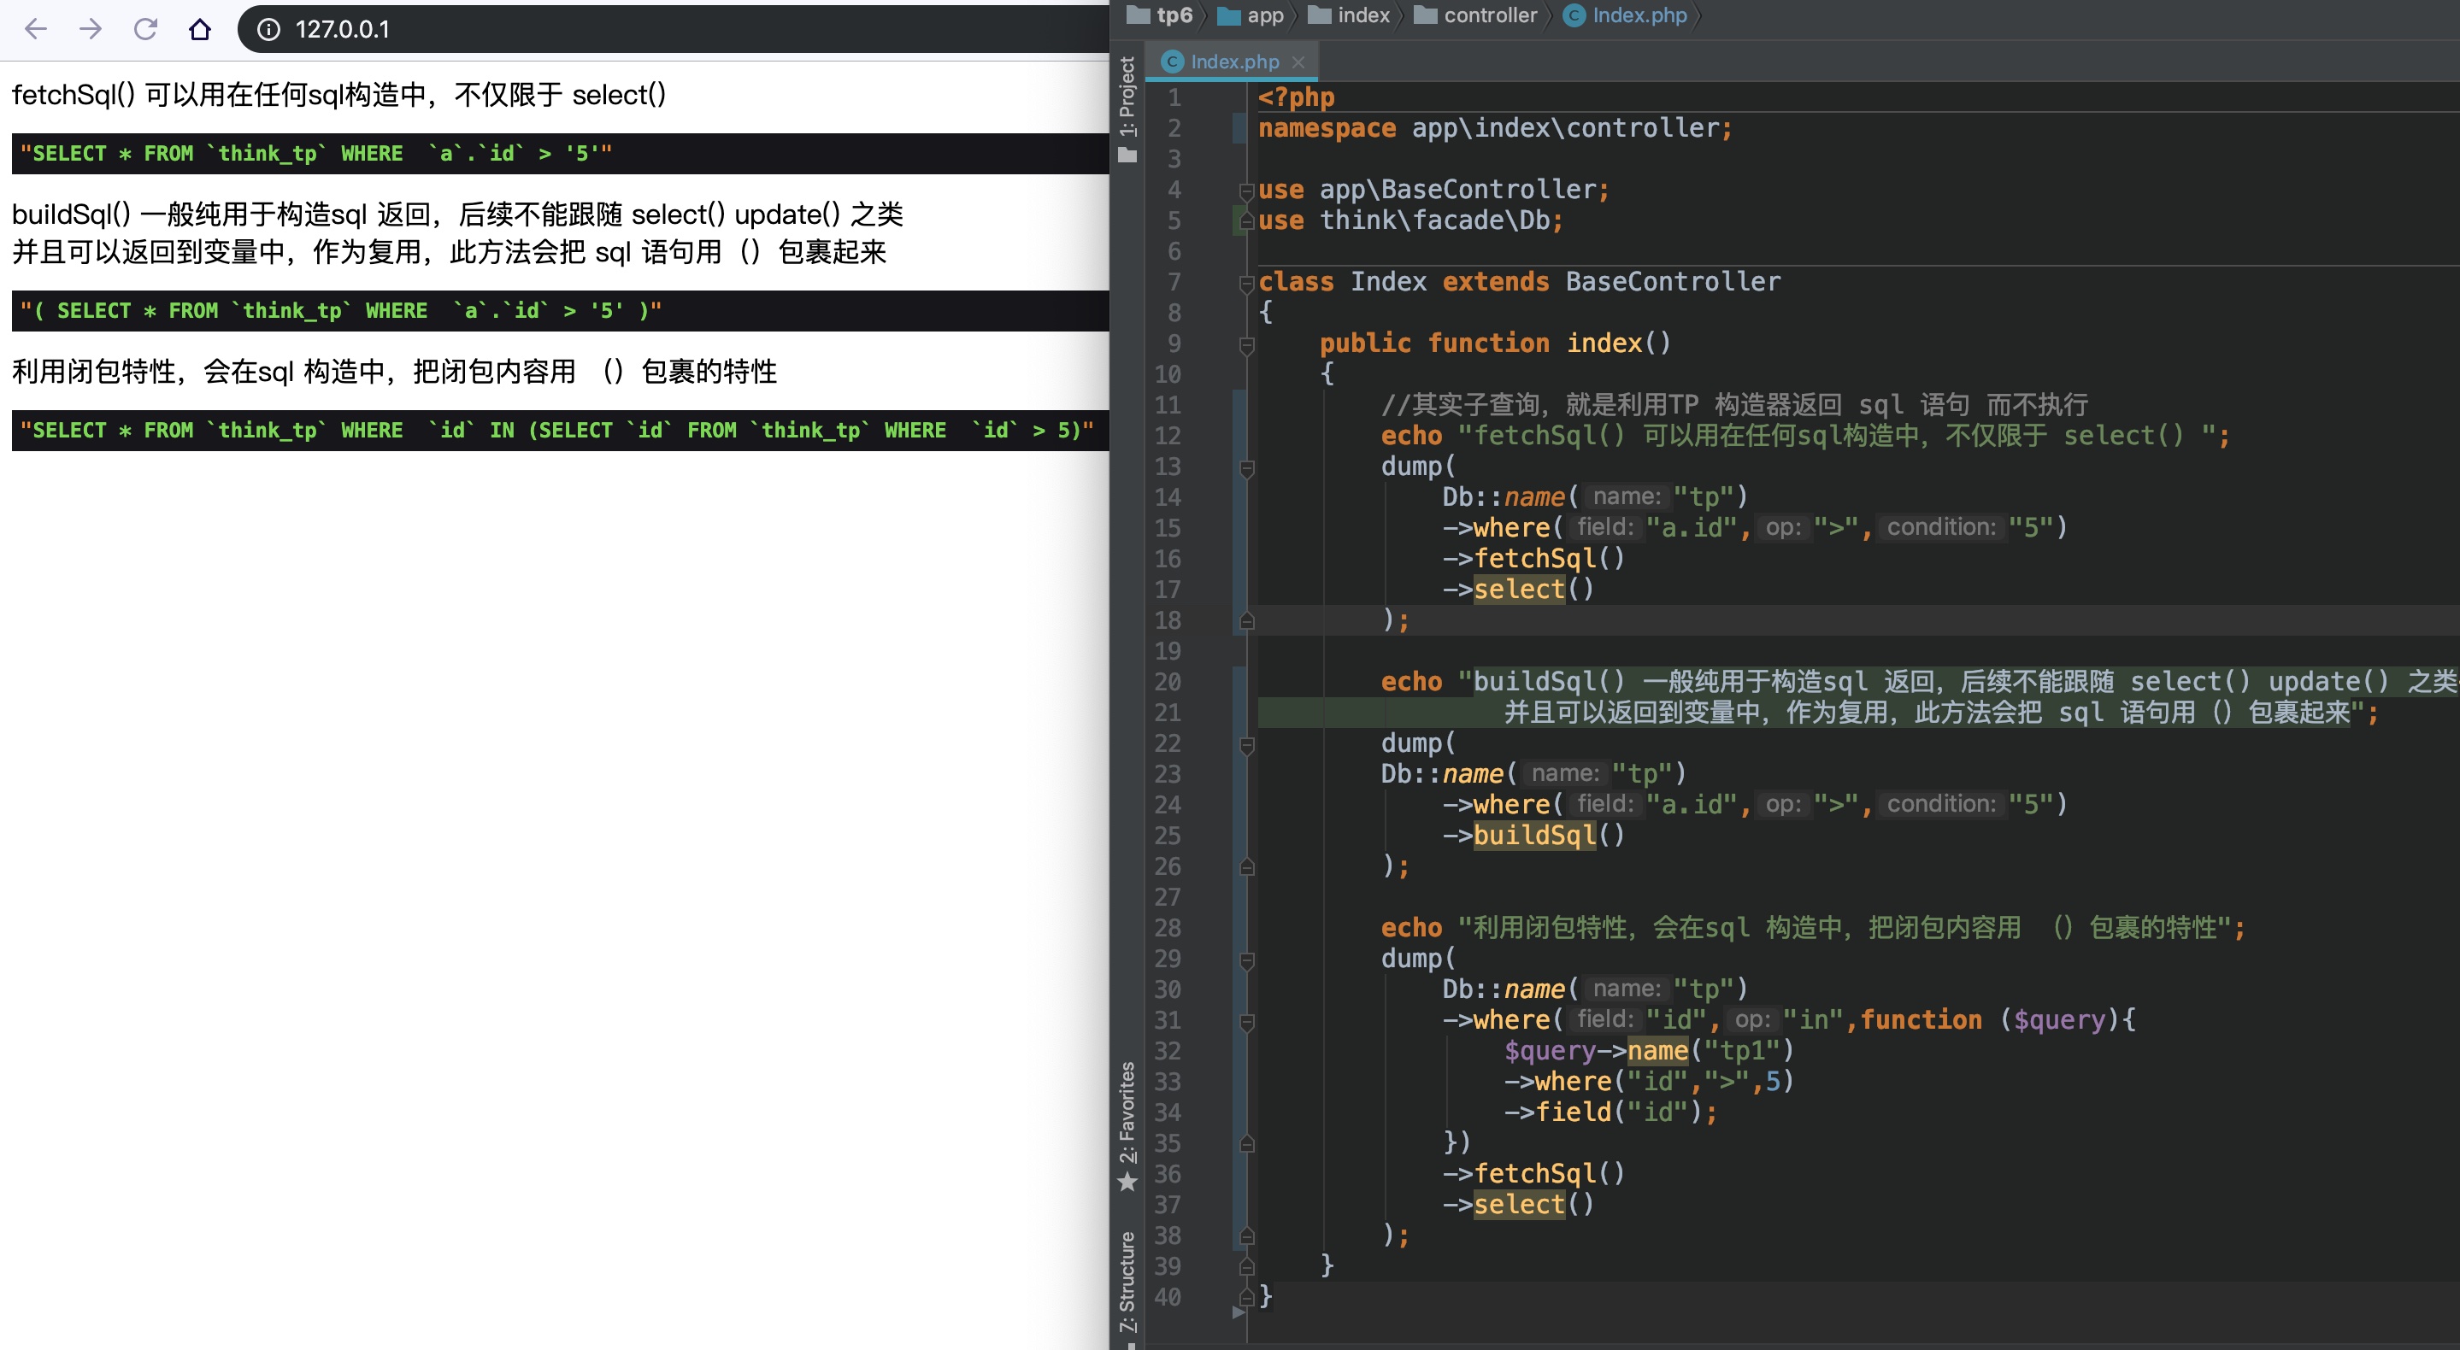
Task: Click the buildSql() description paragraph in browser
Action: [457, 233]
